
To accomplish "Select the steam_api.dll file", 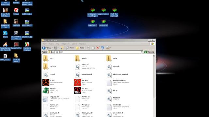I will point(52,114).
